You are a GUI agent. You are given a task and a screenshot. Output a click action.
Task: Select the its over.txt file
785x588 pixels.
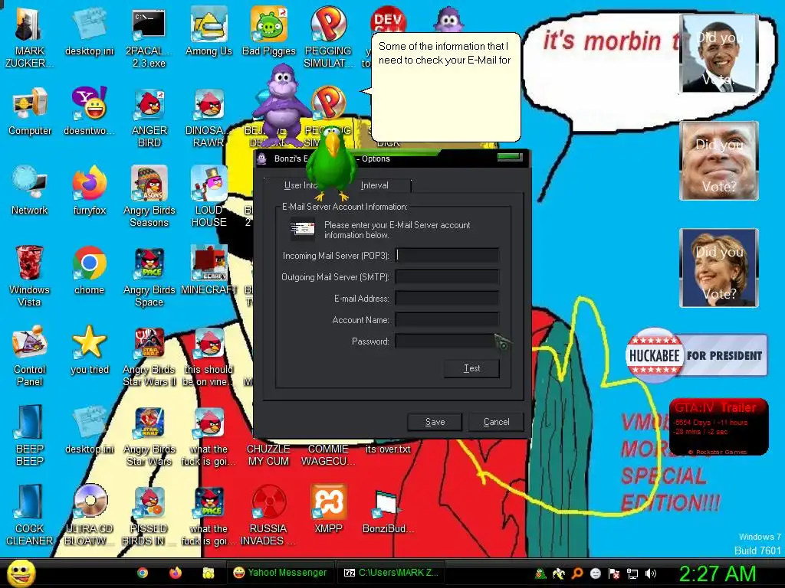click(x=388, y=449)
